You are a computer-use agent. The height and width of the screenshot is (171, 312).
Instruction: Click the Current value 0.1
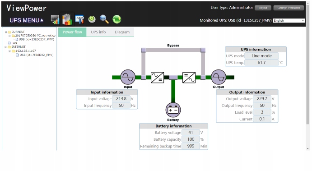coord(262,119)
